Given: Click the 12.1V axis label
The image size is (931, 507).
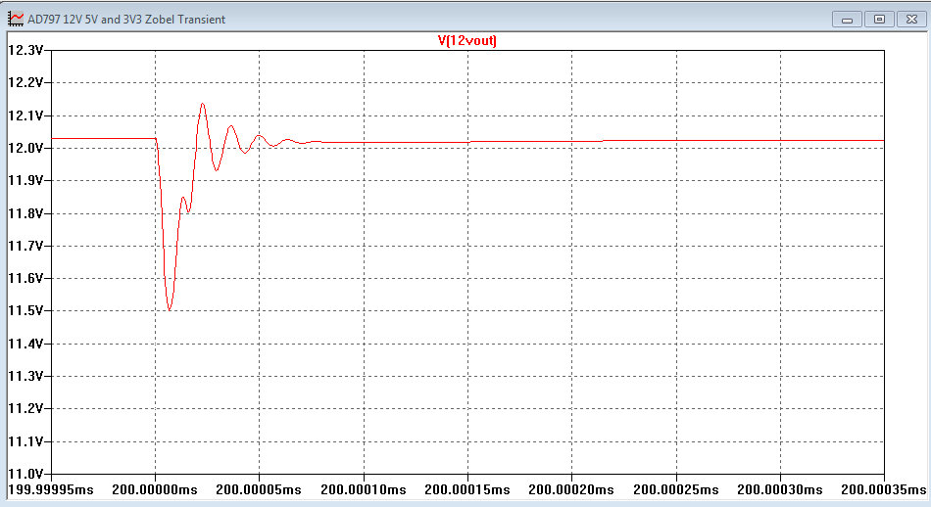Looking at the screenshot, I should tap(25, 115).
